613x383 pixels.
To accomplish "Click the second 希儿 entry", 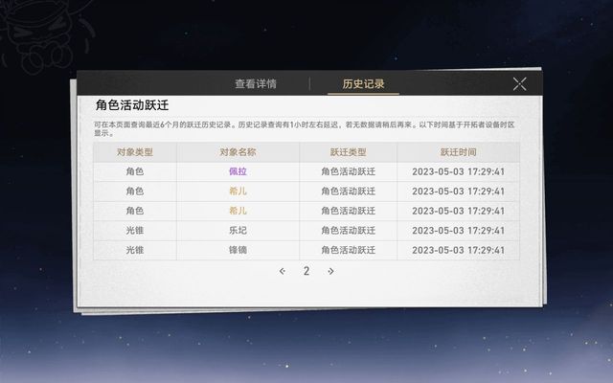I will click(x=238, y=211).
